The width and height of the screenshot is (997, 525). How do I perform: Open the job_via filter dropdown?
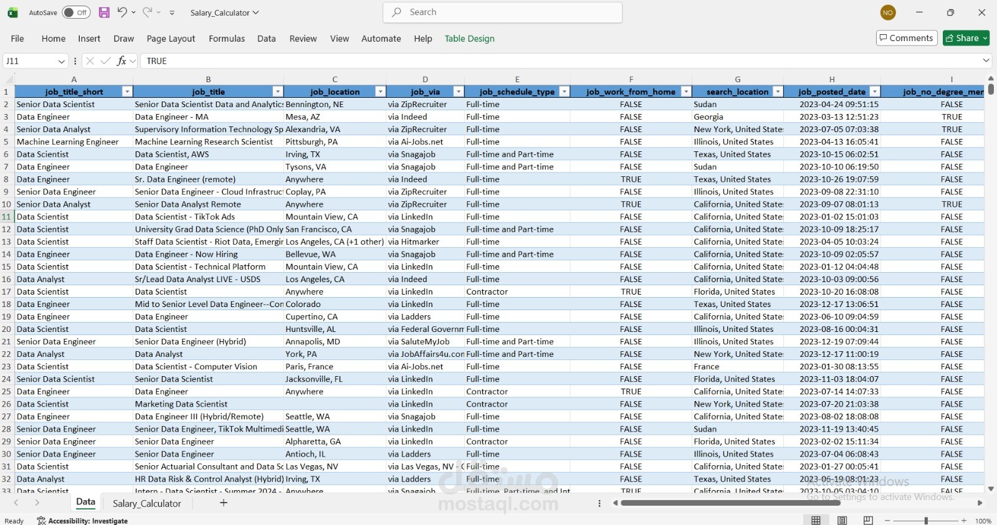pyautogui.click(x=458, y=92)
